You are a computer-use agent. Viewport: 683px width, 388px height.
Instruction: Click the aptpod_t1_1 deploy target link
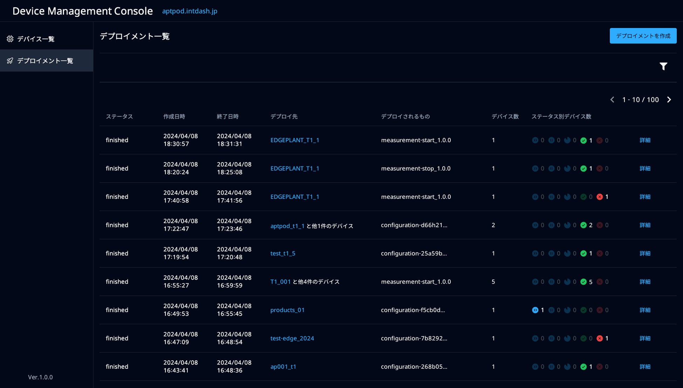(287, 226)
